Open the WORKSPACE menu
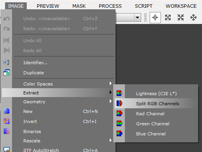 (x=181, y=6)
